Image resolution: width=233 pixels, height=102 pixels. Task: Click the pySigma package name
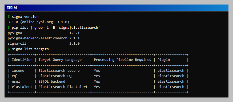15,33
